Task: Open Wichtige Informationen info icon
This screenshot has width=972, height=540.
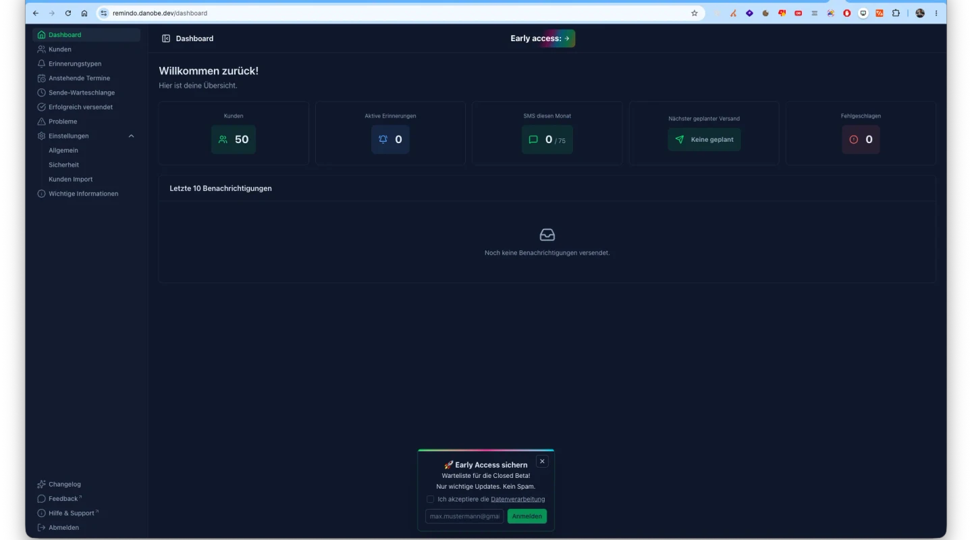Action: (42, 194)
